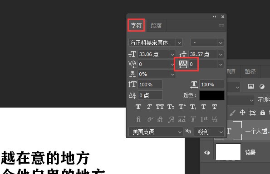Image resolution: width=270 pixels, height=174 pixels.
Task: Switch to the 路径 tab in layers panel
Action: [x=250, y=71]
